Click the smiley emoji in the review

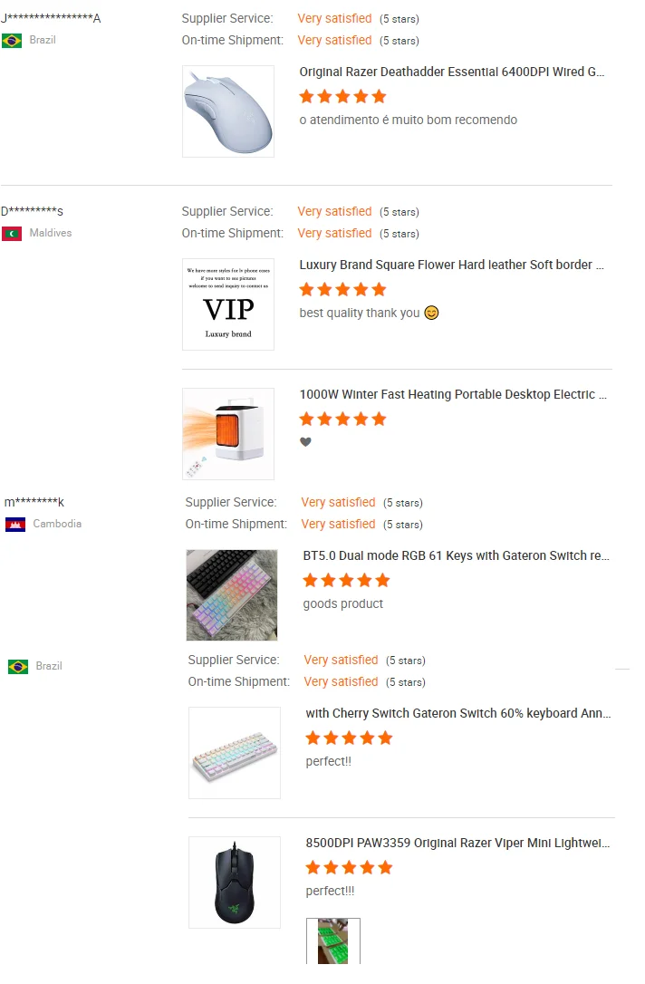pos(432,313)
